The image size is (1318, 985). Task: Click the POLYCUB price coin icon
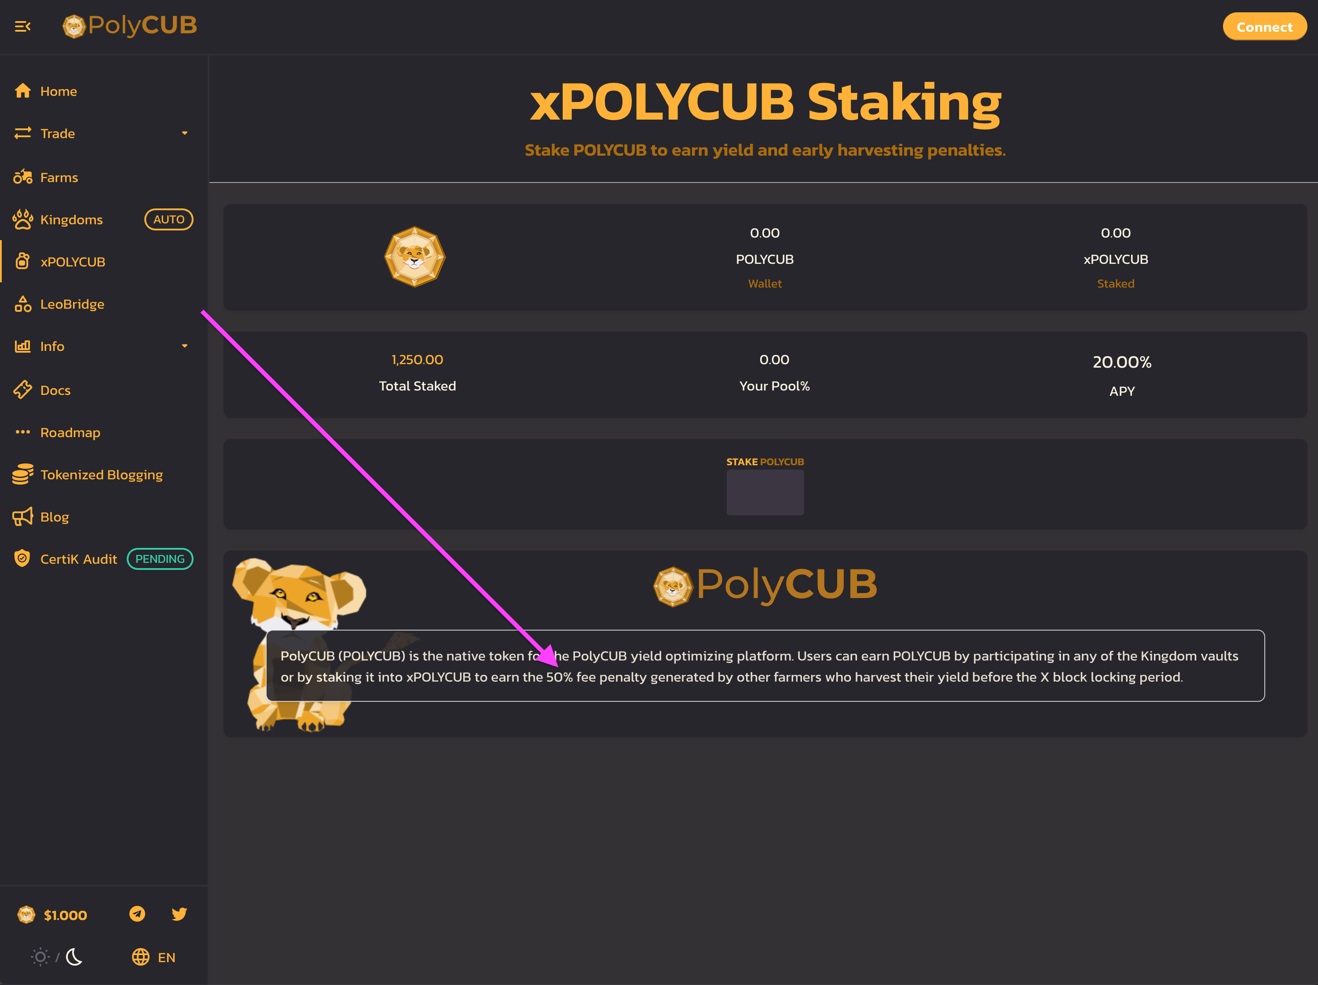pos(26,915)
